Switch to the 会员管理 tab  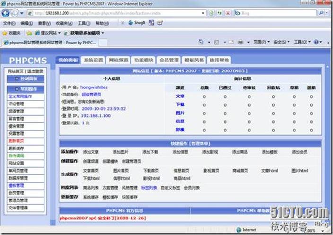click(x=169, y=60)
